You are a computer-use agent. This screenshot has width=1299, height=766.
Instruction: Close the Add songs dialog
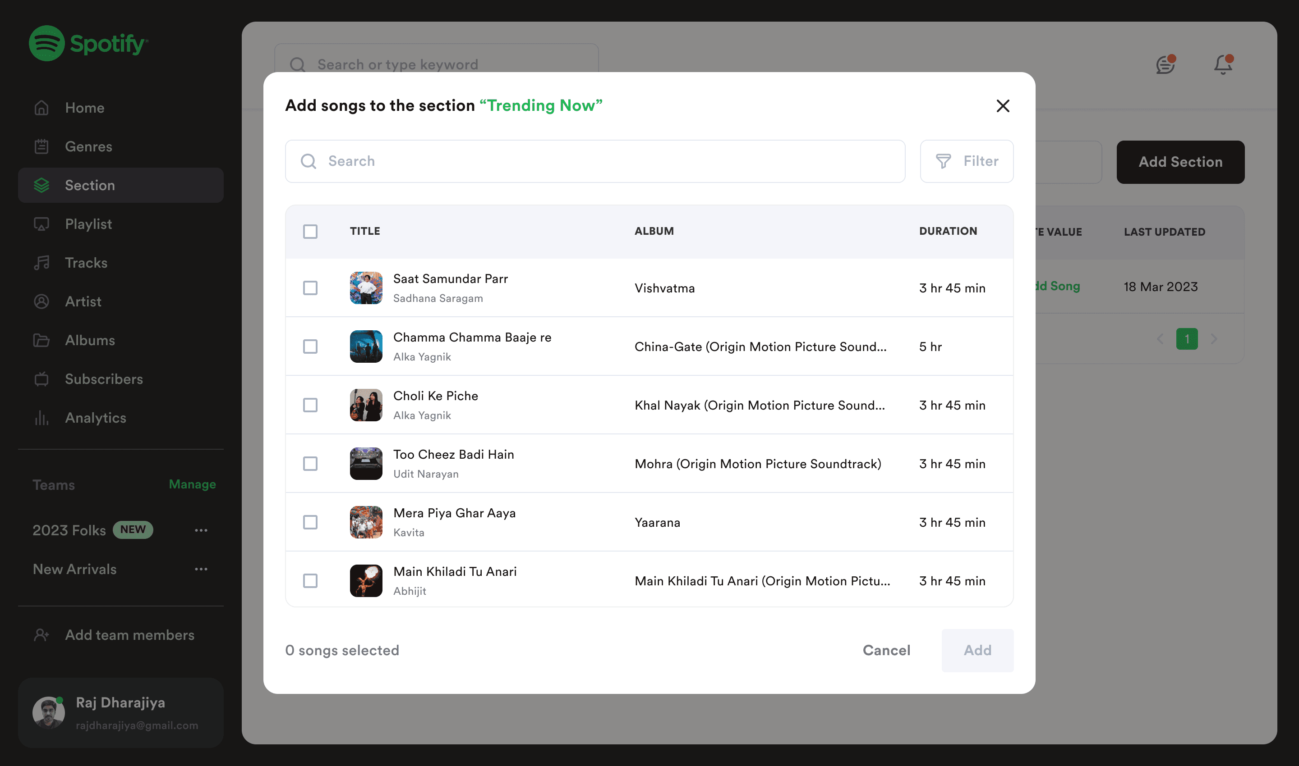tap(1002, 105)
